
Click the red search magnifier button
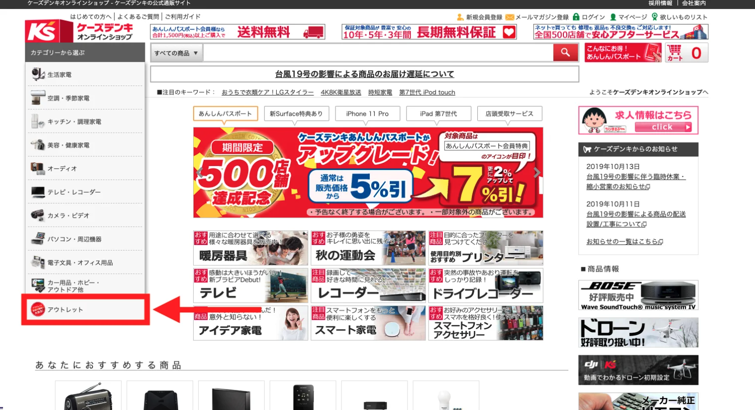coord(565,52)
